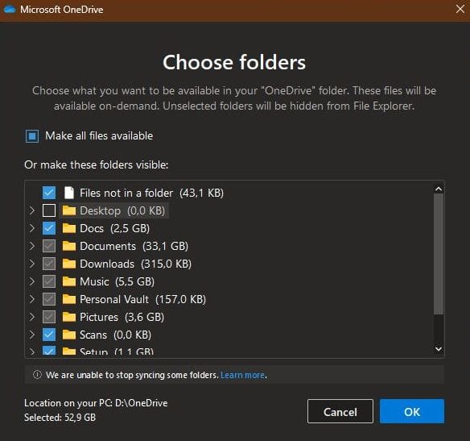
Task: Close the Microsoft OneDrive dialog window
Action: (460, 9)
